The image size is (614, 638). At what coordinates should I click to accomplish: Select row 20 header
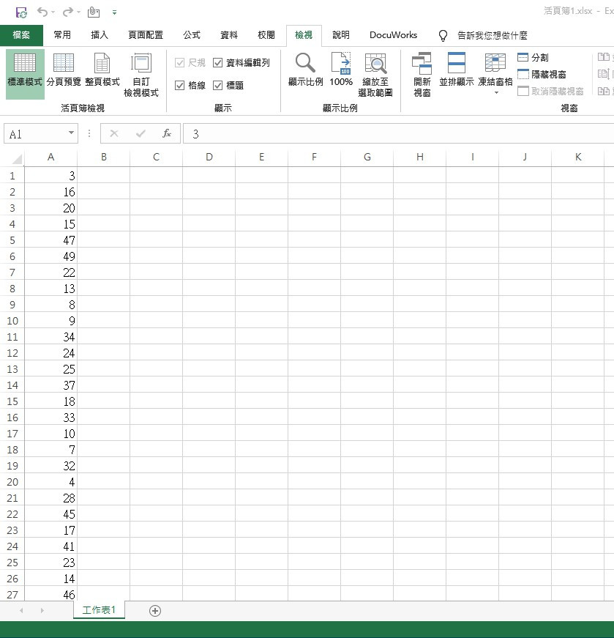pos(12,482)
